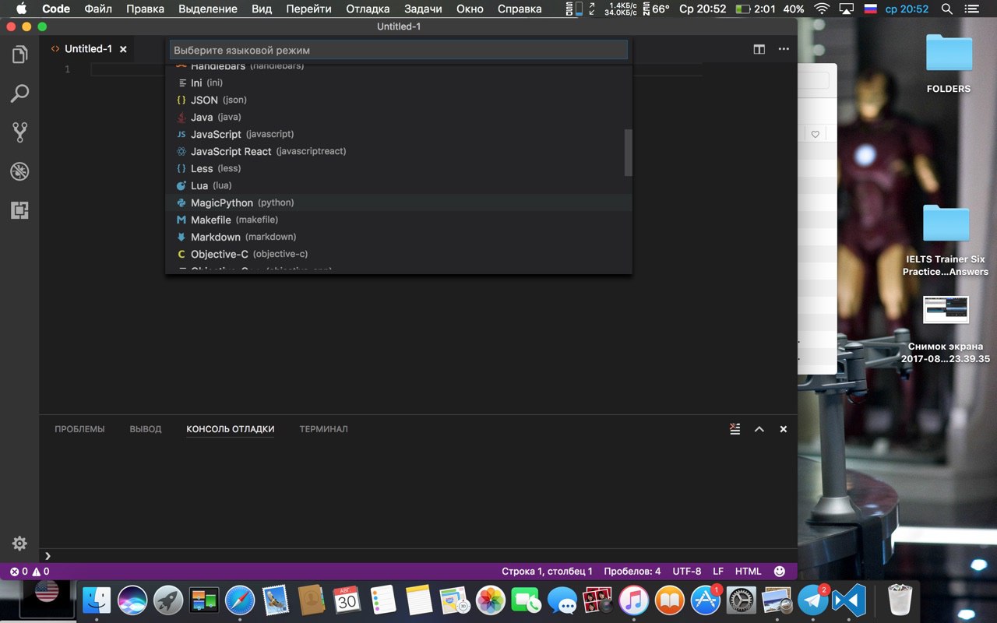
Task: Select the Untitled-1 editor tab
Action: tap(87, 49)
